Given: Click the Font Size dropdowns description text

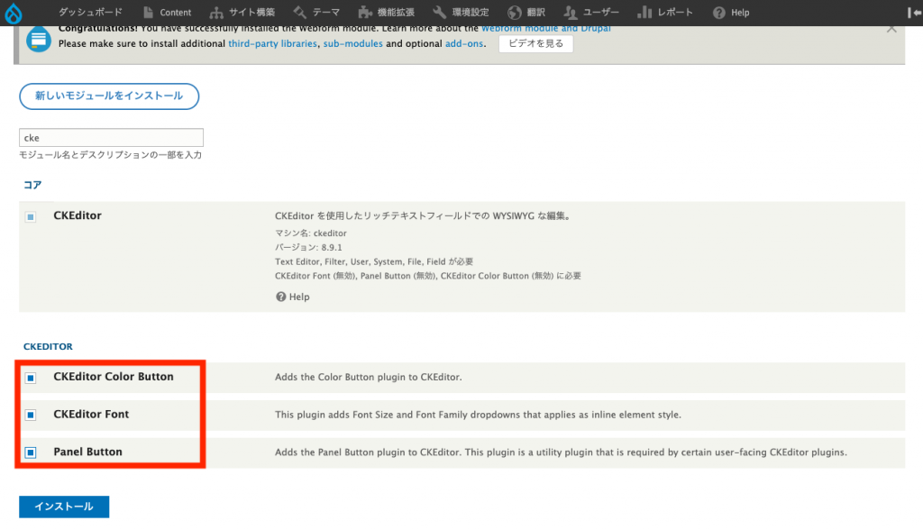Looking at the screenshot, I should pyautogui.click(x=478, y=415).
